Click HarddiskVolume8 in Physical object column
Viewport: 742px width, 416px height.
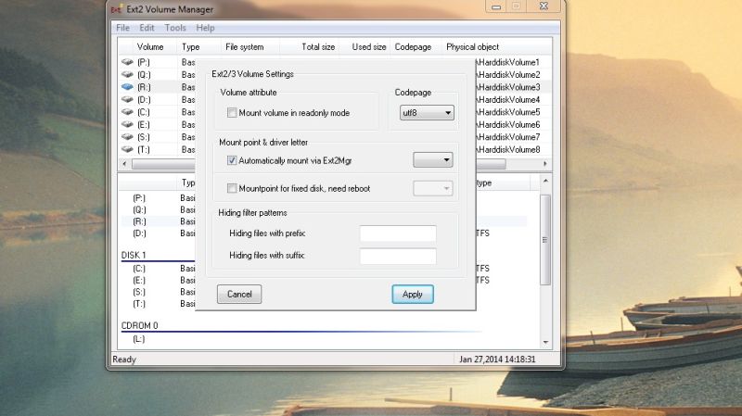point(508,150)
